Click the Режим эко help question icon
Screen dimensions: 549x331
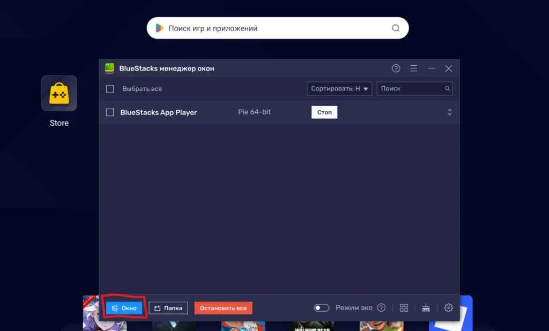[x=381, y=308]
